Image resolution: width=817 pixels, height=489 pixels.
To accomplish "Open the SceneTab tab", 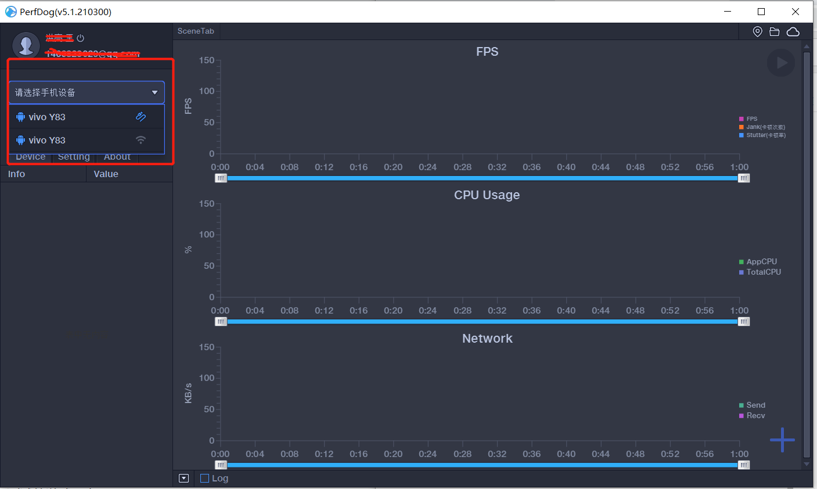I will (x=196, y=31).
